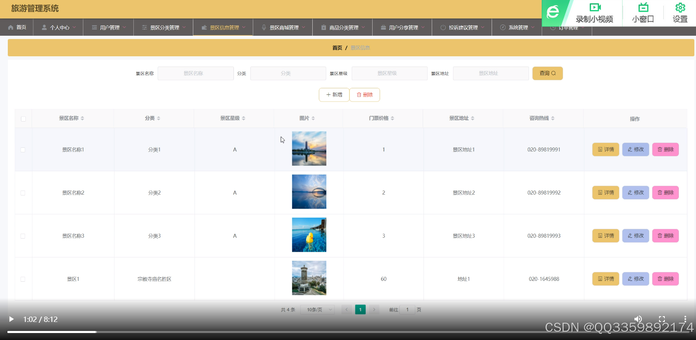Open the rubber duck thumbnail for 景区名称3
696x340 pixels.
click(x=309, y=235)
